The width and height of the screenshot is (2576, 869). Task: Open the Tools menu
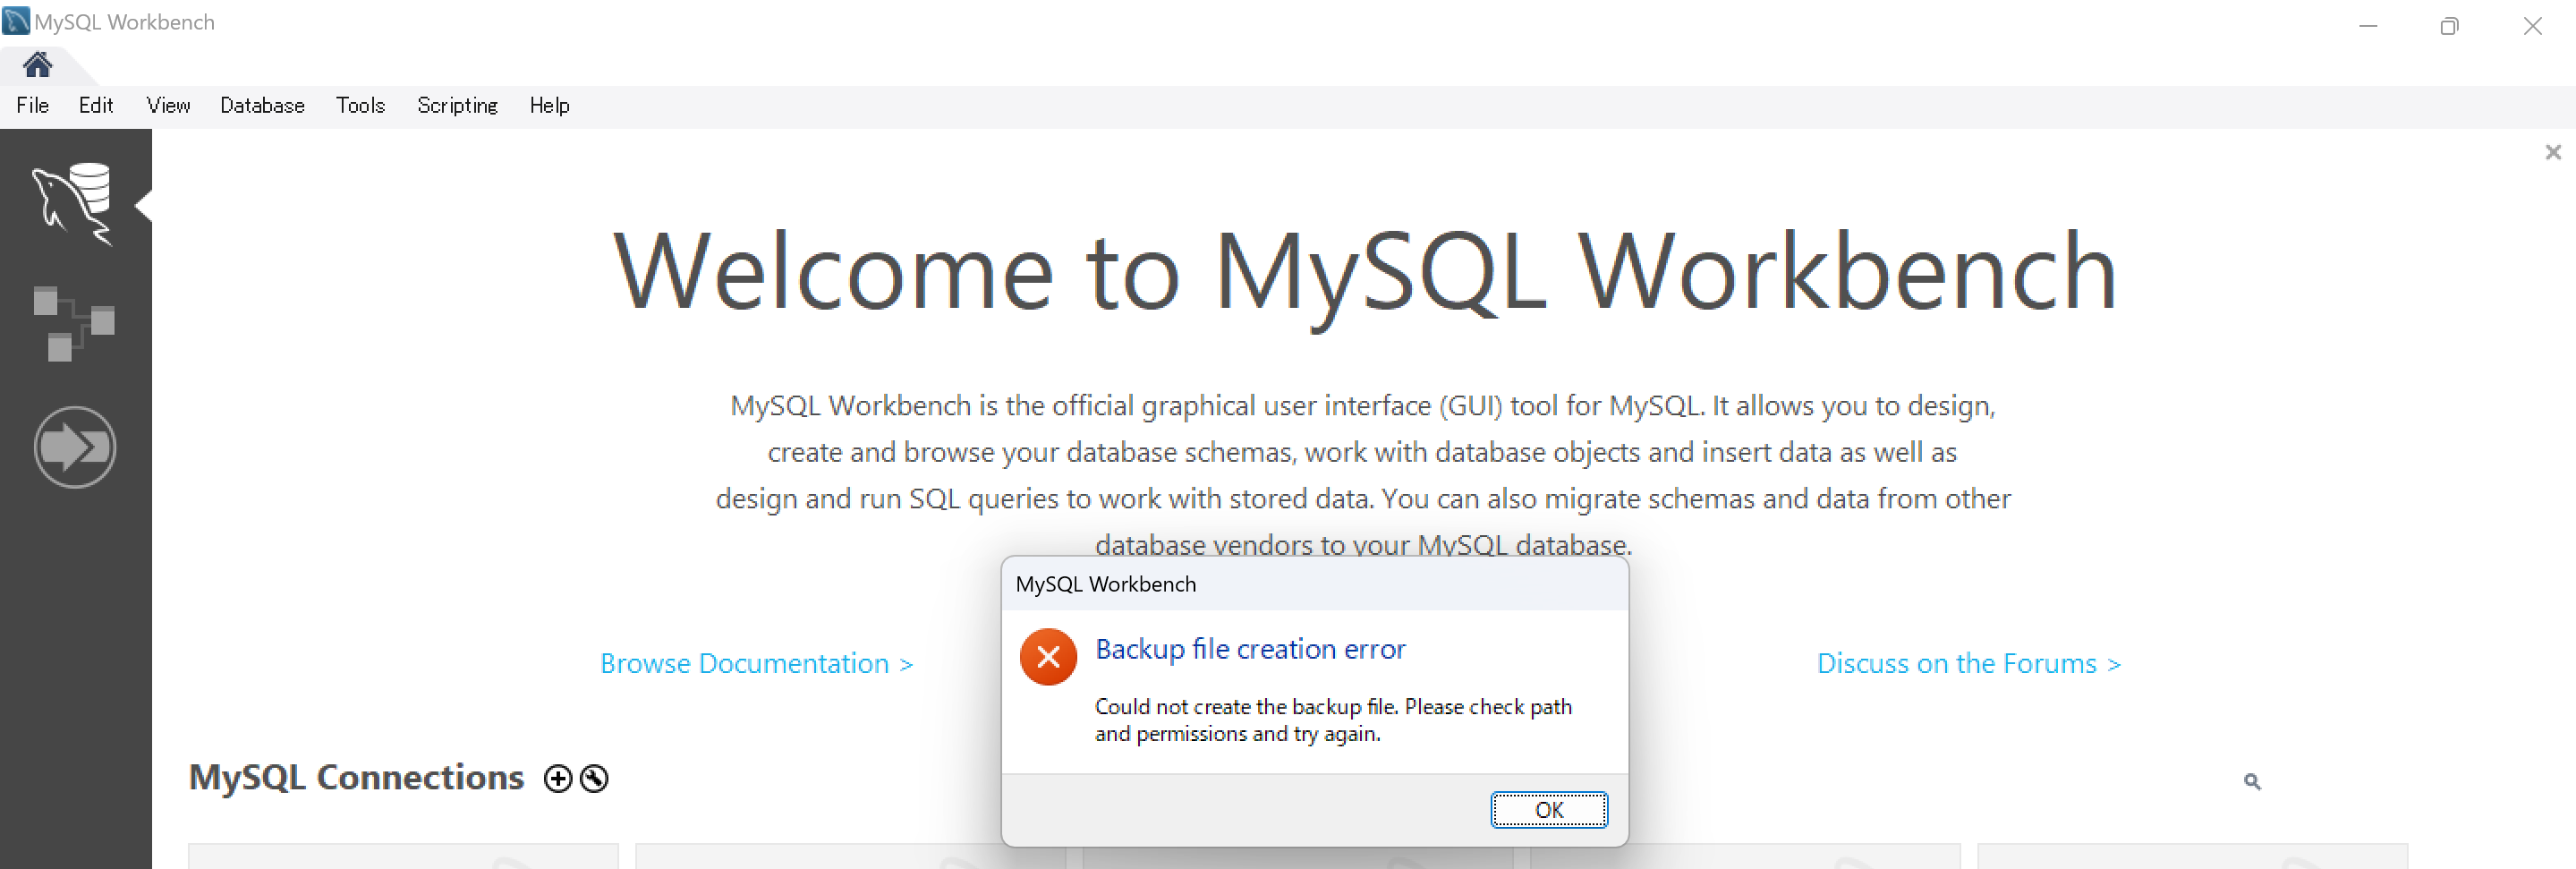tap(360, 106)
